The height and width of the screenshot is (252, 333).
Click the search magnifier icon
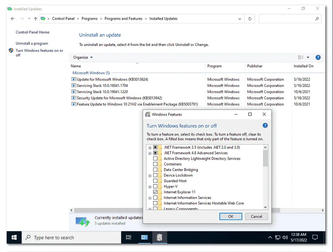[x=317, y=19]
